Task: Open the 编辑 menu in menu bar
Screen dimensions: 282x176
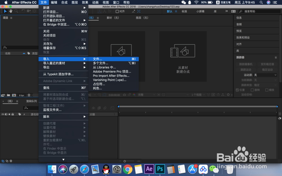Action: click(54, 2)
